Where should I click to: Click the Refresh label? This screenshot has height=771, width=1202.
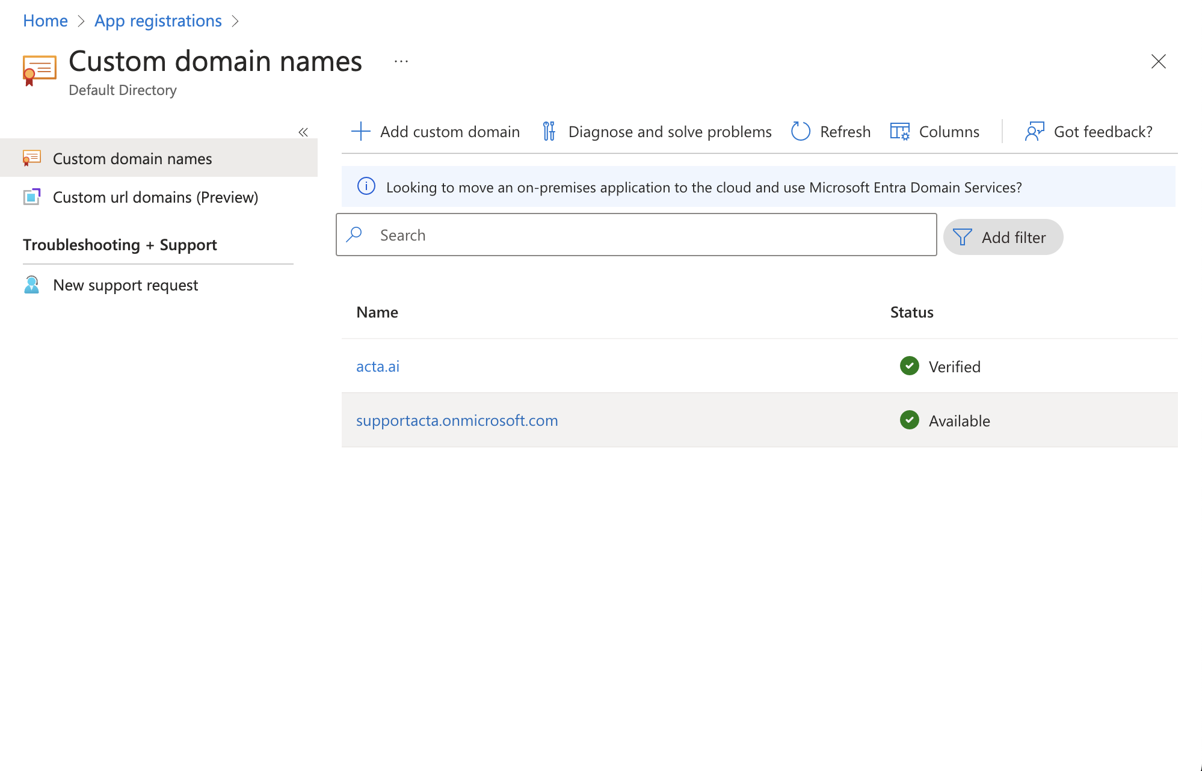coord(845,132)
